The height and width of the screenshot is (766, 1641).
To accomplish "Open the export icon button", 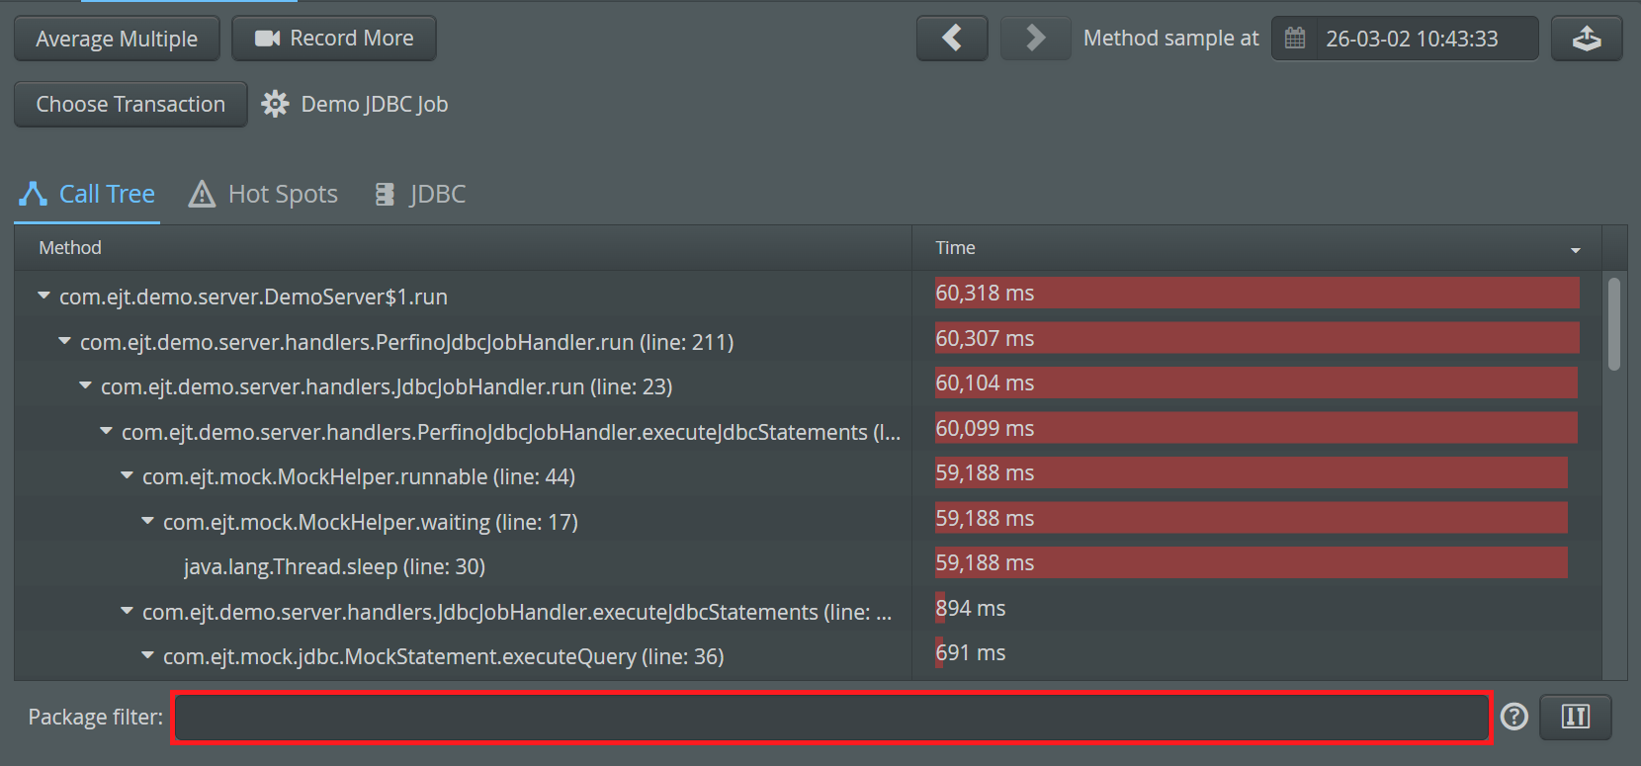I will (1586, 39).
